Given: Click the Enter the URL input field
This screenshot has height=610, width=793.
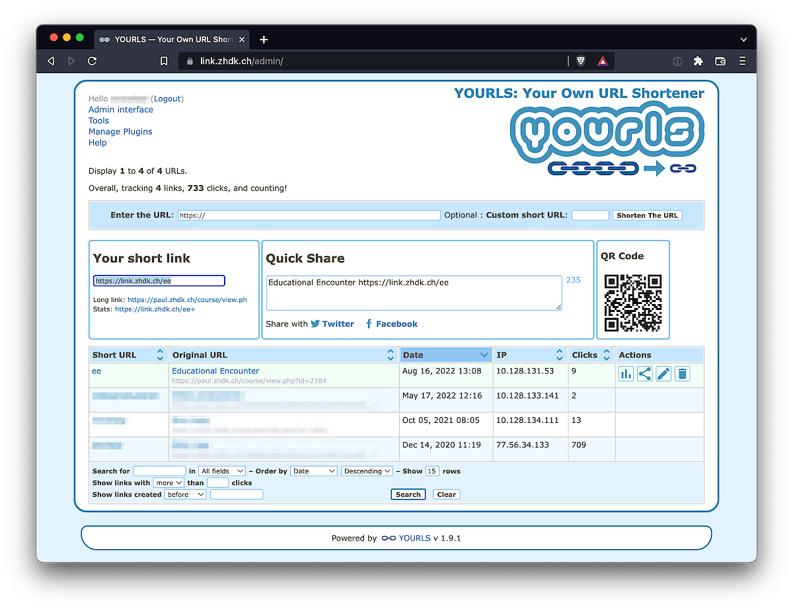Looking at the screenshot, I should point(309,215).
